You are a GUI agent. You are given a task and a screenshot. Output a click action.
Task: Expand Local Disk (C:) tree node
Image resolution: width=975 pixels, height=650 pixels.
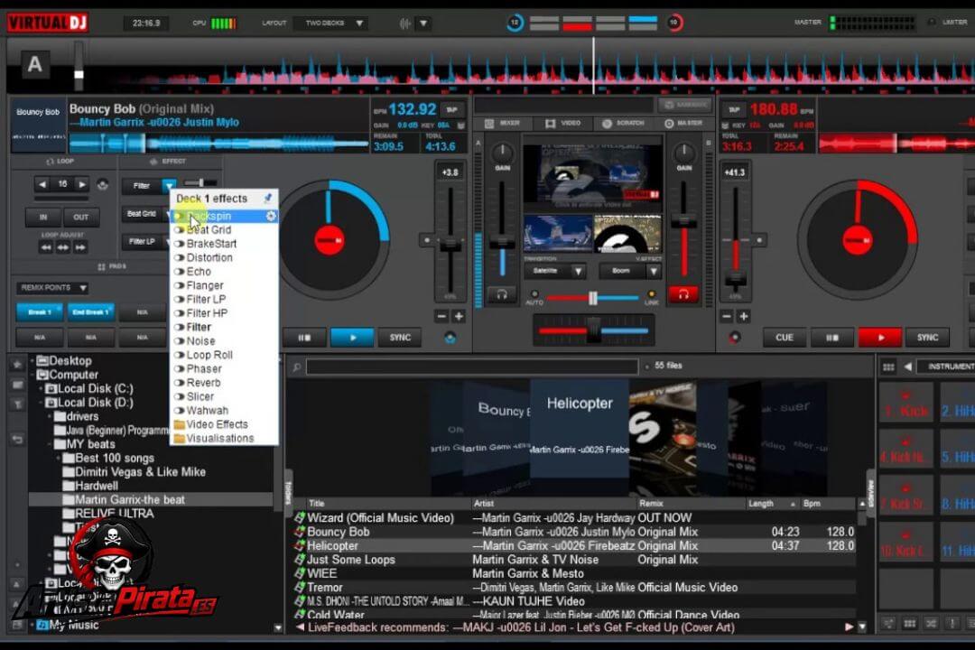click(x=41, y=389)
